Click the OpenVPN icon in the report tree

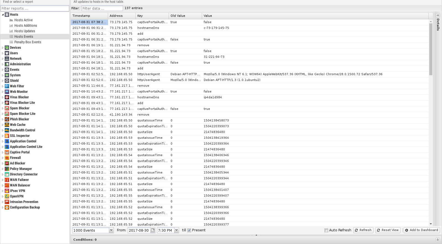[7, 196]
